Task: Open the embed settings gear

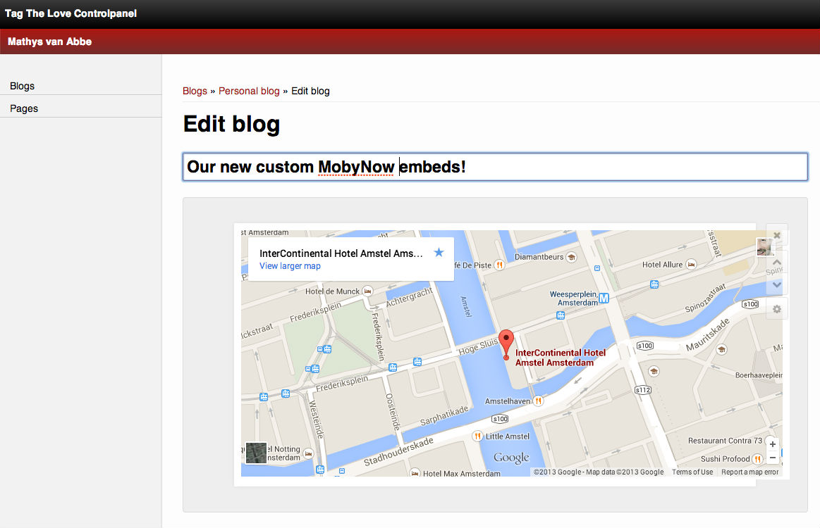Action: pos(776,309)
